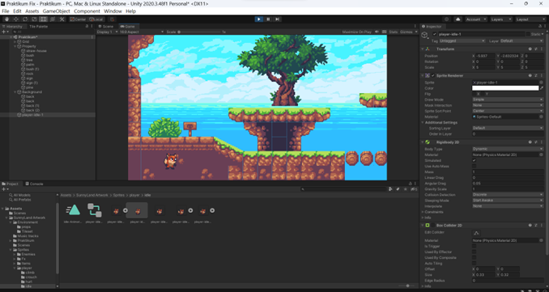This screenshot has height=292, width=549.
Task: Open the Assets menu
Action: [32, 11]
